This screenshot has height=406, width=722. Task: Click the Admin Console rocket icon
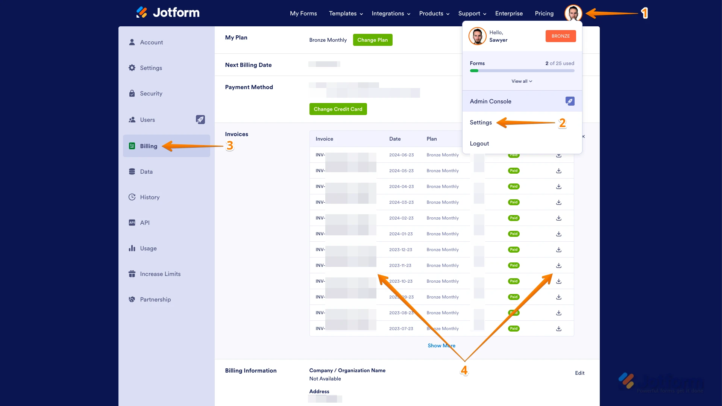(570, 101)
